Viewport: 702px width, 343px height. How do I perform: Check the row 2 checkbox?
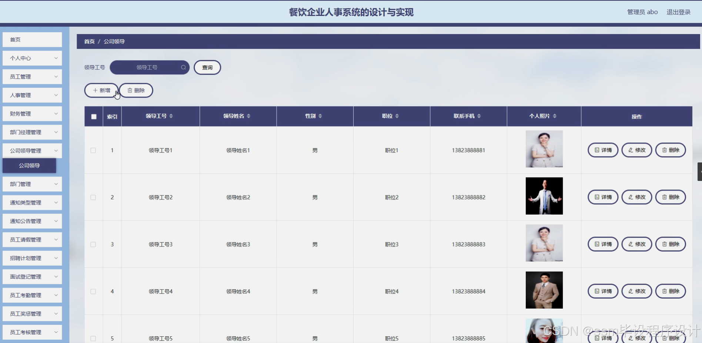[x=93, y=198]
